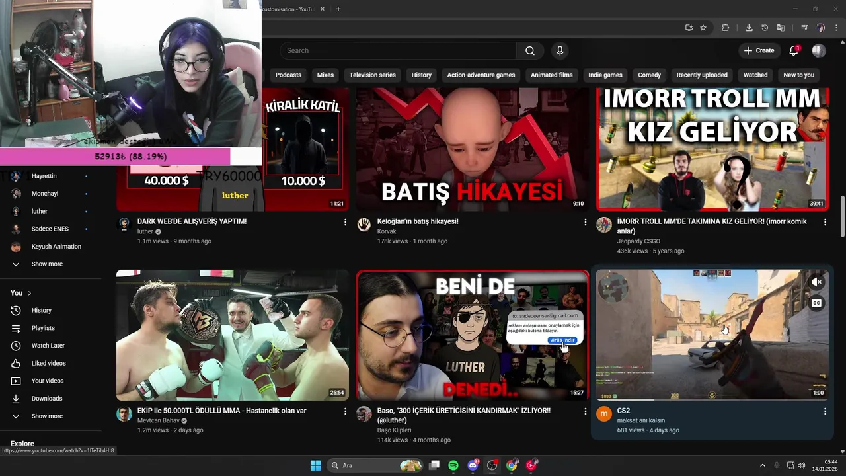Open the media controls icon in Chrome toolbar
The image size is (846, 476).
(x=804, y=28)
